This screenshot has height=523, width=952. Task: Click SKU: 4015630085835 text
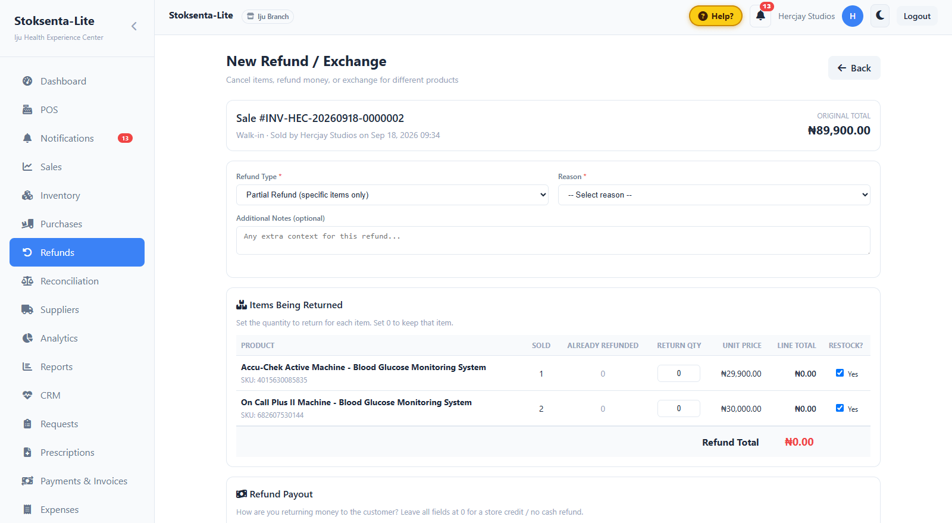[x=274, y=380]
